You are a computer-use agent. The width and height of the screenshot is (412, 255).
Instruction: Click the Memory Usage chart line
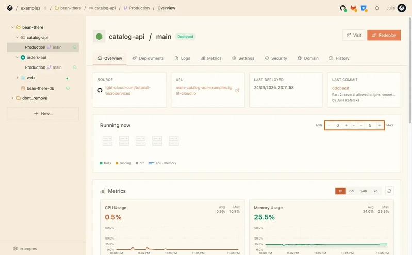click(326, 244)
